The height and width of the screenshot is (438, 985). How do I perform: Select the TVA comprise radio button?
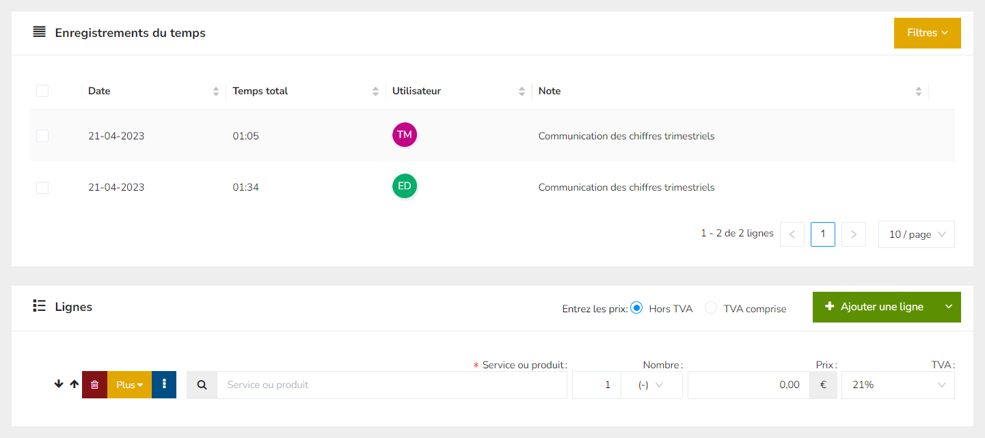(711, 308)
